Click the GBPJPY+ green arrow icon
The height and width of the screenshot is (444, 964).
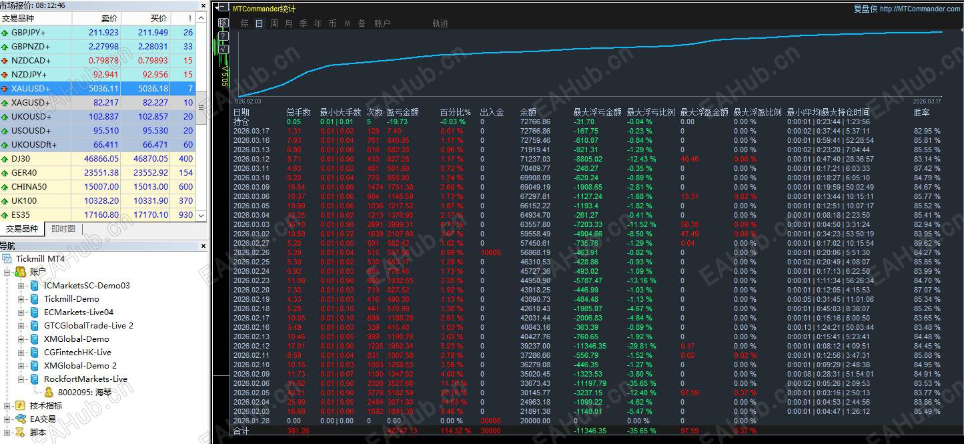5,33
